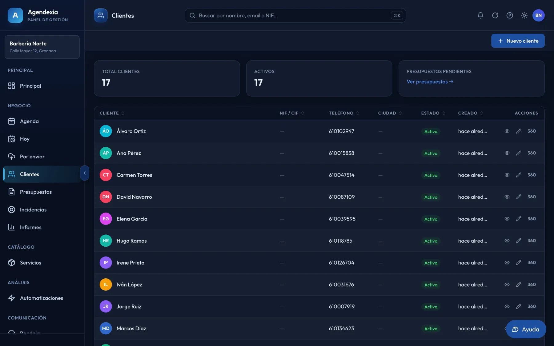Sort the table by NIF / CIF
The image size is (554, 346).
[x=292, y=113]
